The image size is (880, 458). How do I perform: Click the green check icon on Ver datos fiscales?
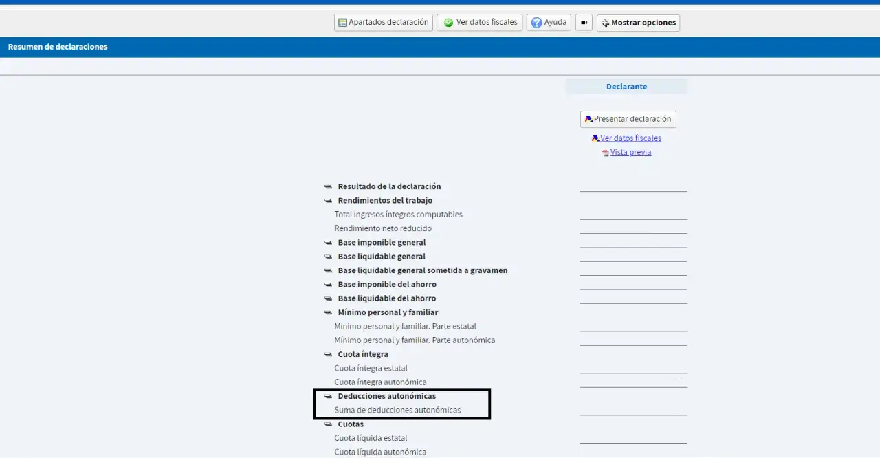coord(448,23)
